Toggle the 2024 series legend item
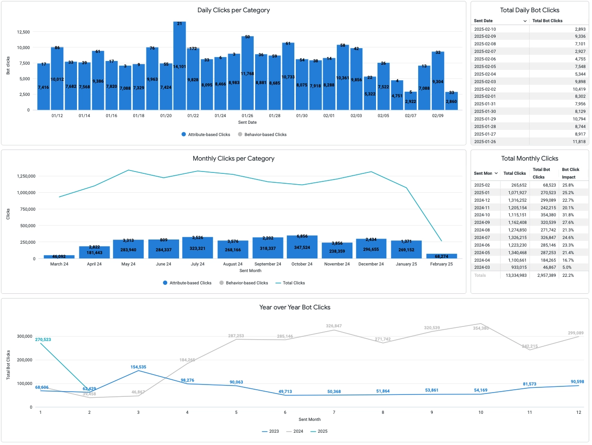The height and width of the screenshot is (445, 592). pos(295,431)
